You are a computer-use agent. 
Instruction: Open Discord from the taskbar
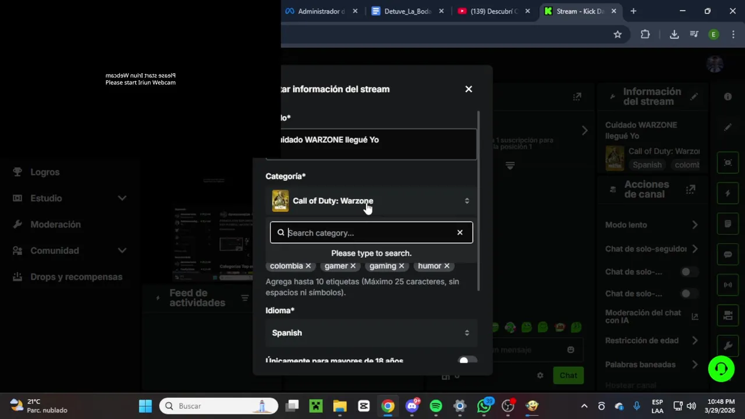coord(411,406)
